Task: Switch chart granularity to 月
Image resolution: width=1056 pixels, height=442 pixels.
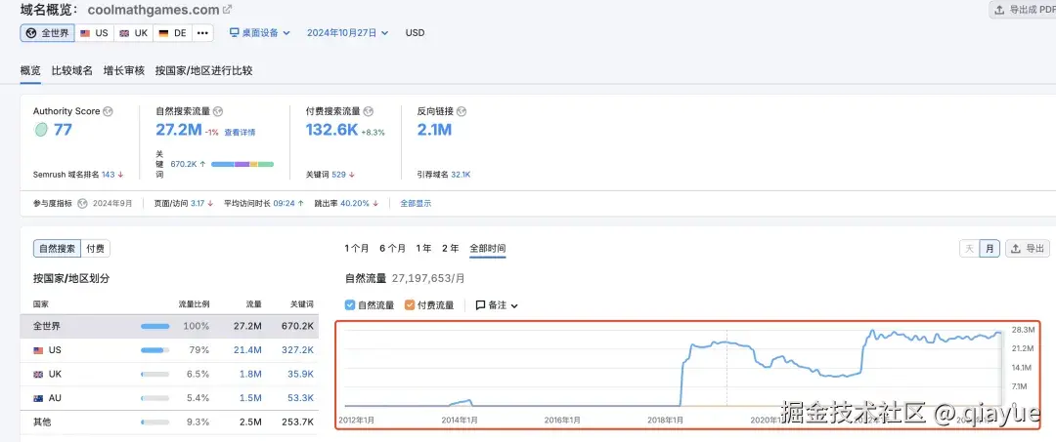Action: (x=990, y=249)
